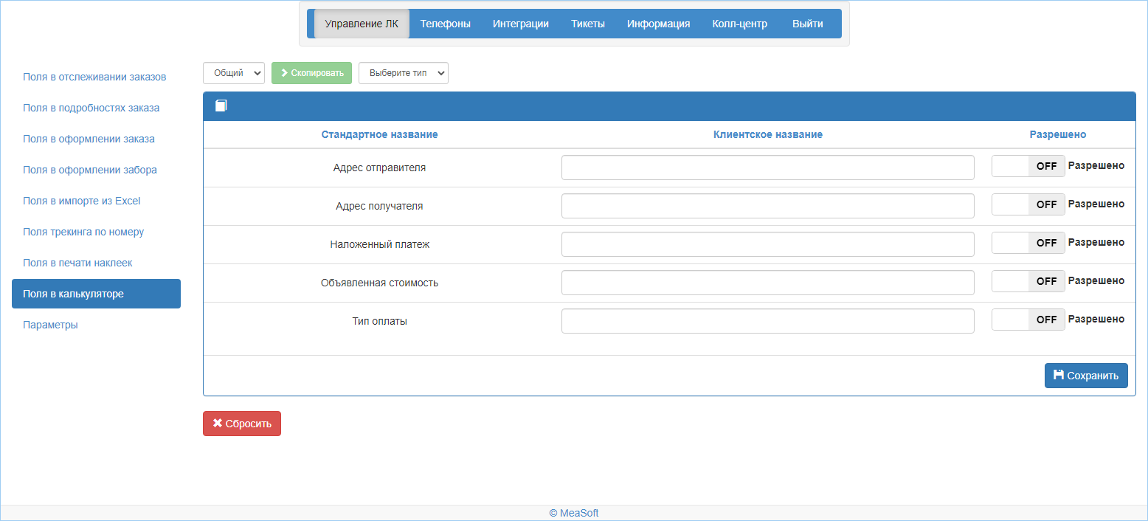Open the Управление ЛК tab
This screenshot has height=521, width=1148.
[x=362, y=24]
